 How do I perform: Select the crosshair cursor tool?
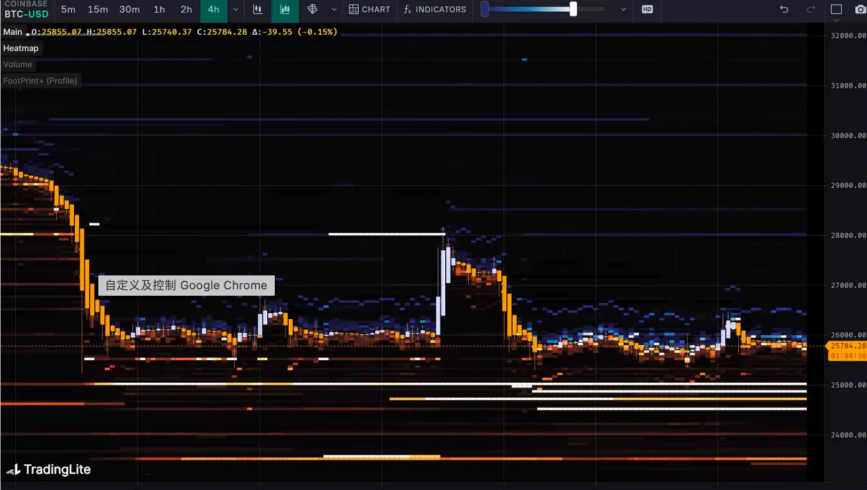pyautogui.click(x=313, y=9)
